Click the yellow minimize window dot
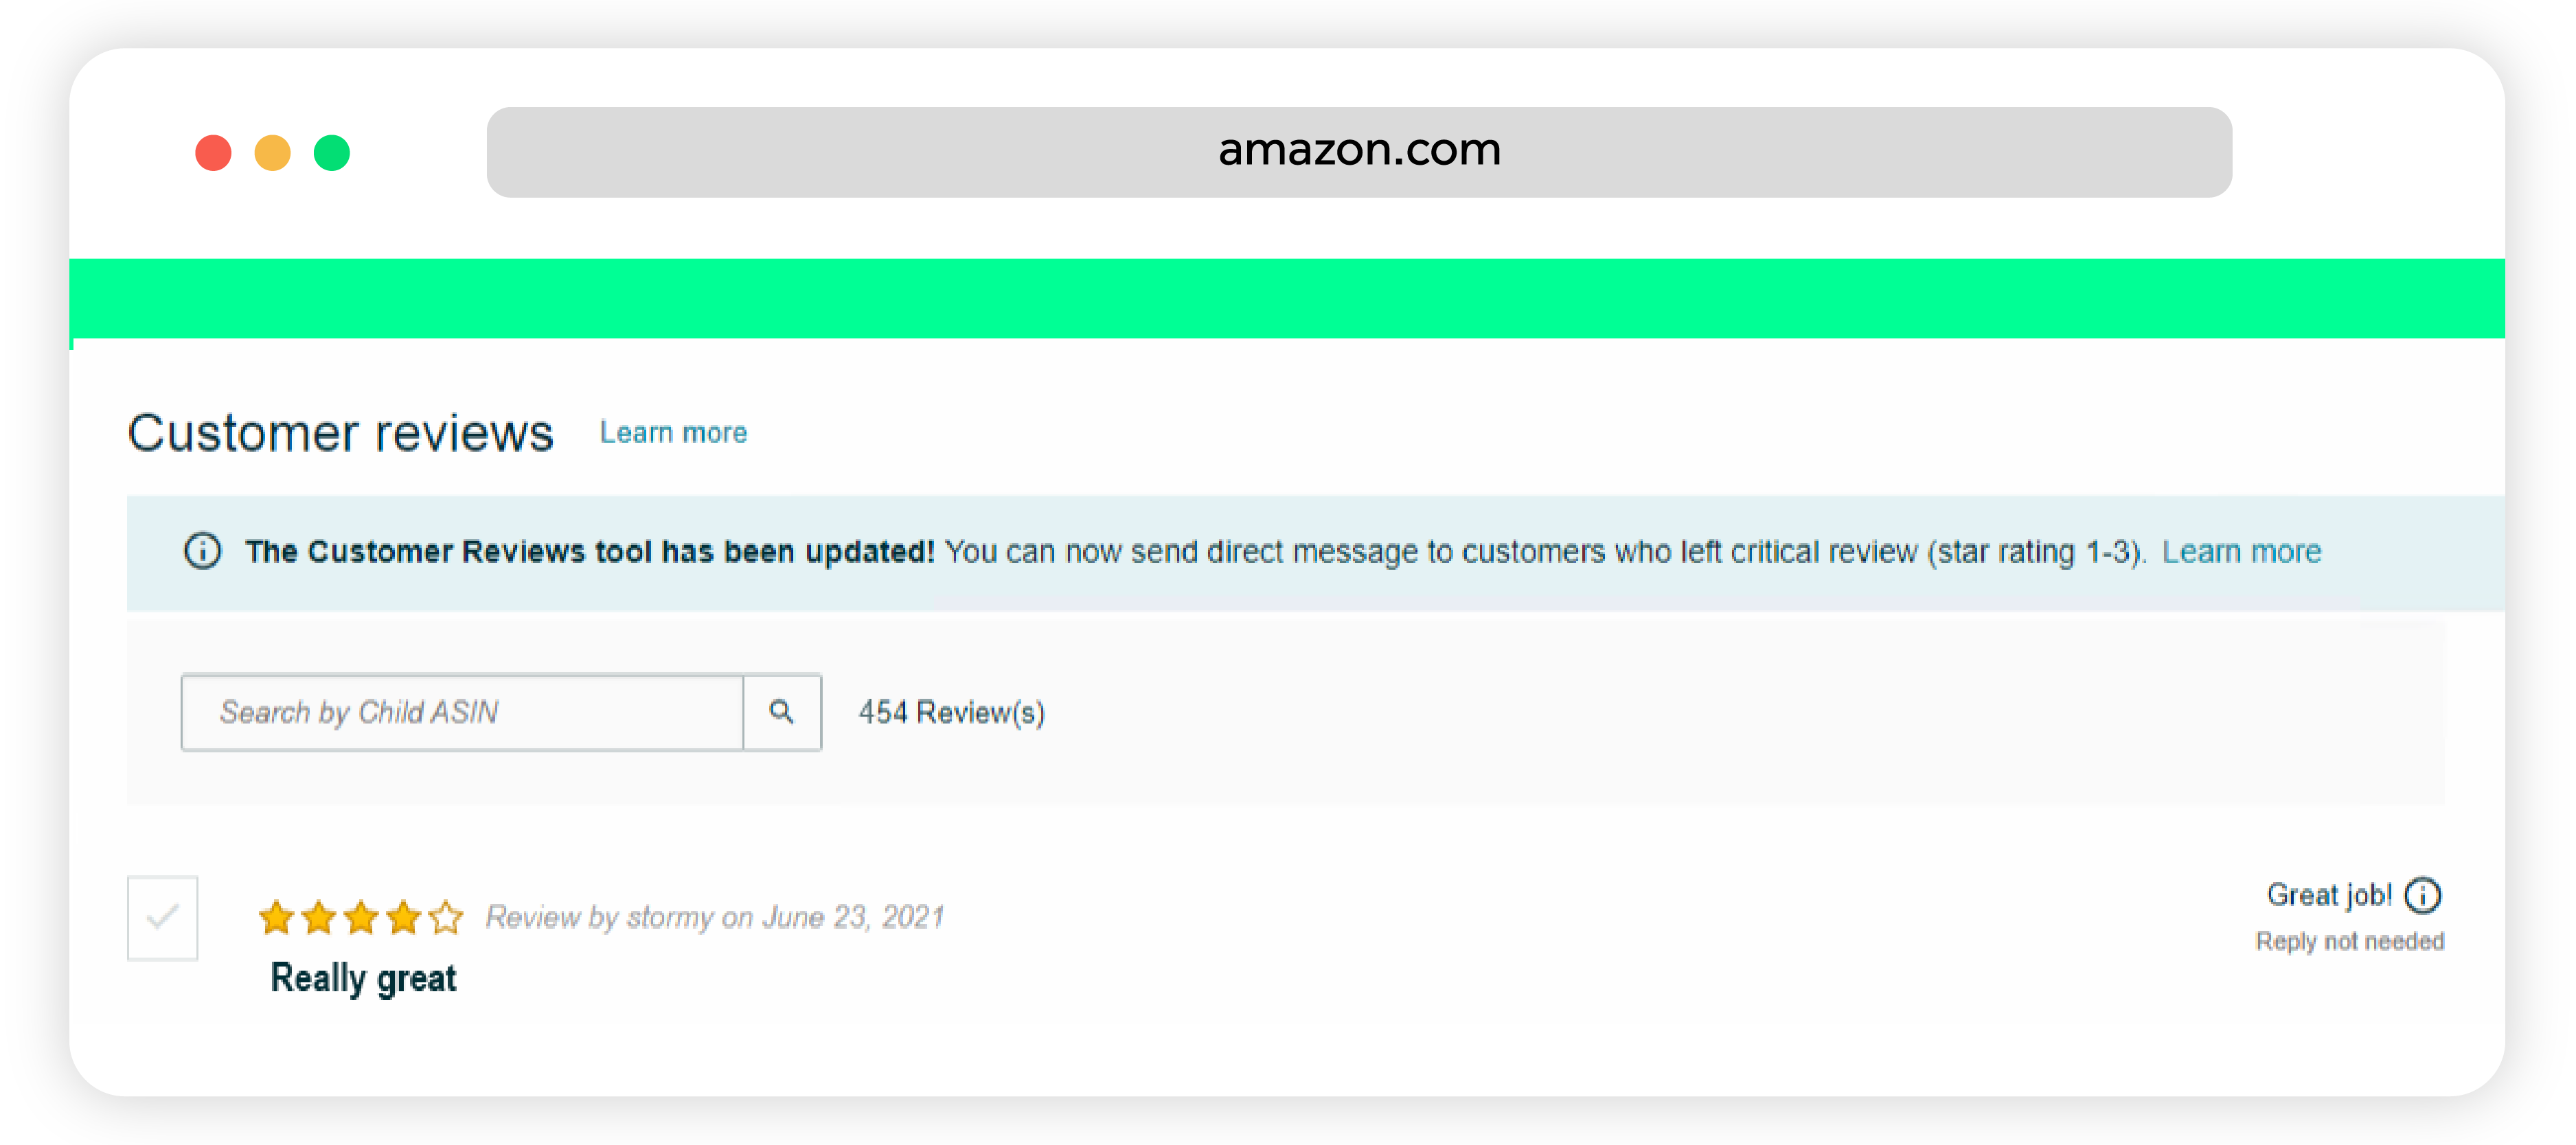Image resolution: width=2576 pixels, height=1145 pixels. pyautogui.click(x=272, y=153)
